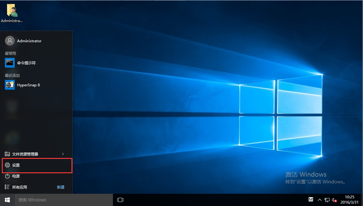Image resolution: width=363 pixels, height=206 pixels.
Task: Focus the 搜索 Windows search box
Action: pos(64,200)
